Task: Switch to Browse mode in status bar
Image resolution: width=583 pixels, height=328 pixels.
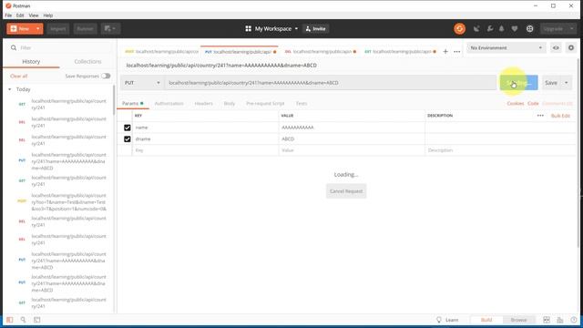Action: (518, 320)
